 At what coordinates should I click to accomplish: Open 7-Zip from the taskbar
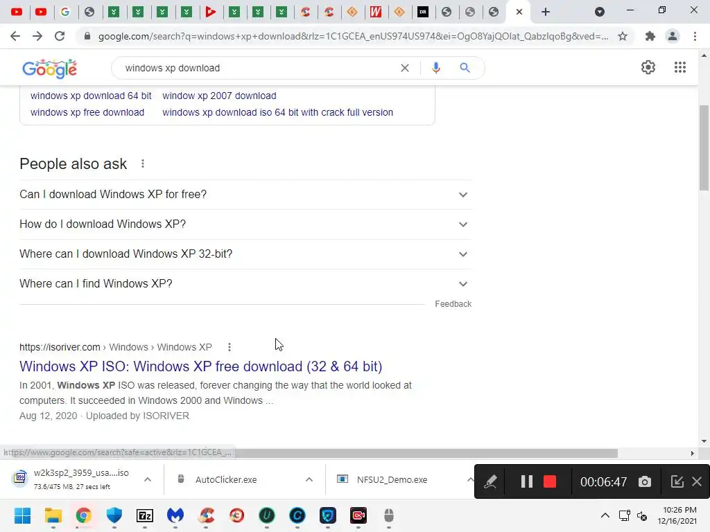click(x=145, y=515)
